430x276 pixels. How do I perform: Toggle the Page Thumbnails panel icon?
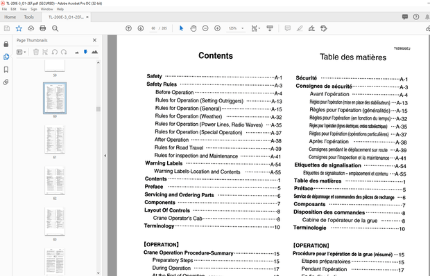click(6, 57)
